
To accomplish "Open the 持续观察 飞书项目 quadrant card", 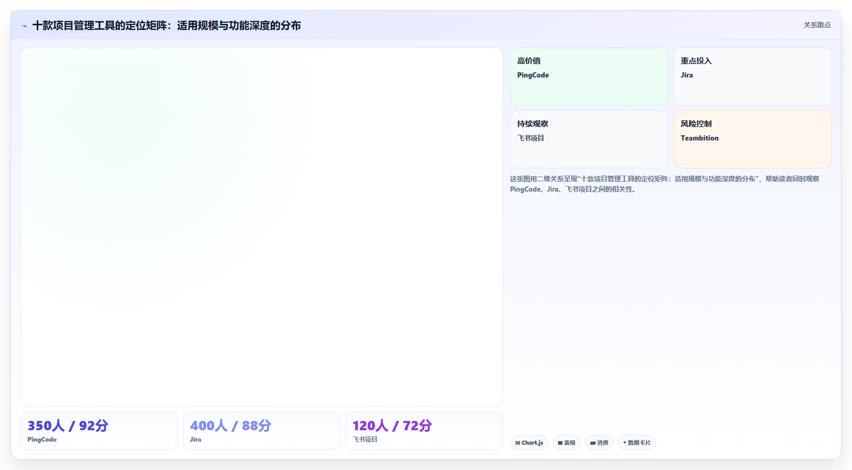I will tap(589, 139).
